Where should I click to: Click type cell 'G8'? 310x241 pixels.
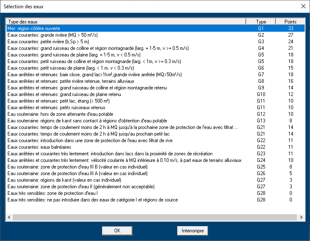click(x=261, y=81)
